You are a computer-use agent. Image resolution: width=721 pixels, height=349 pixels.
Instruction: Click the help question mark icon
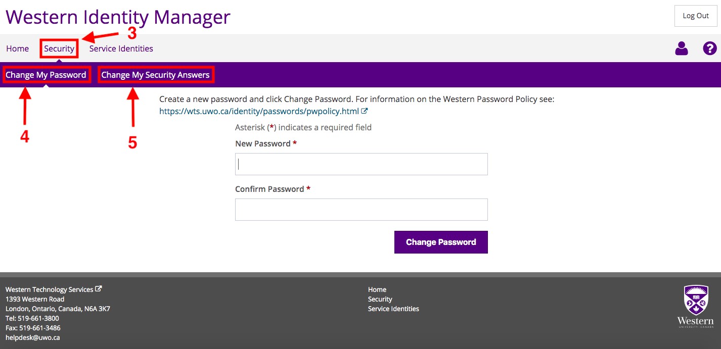[x=710, y=48]
